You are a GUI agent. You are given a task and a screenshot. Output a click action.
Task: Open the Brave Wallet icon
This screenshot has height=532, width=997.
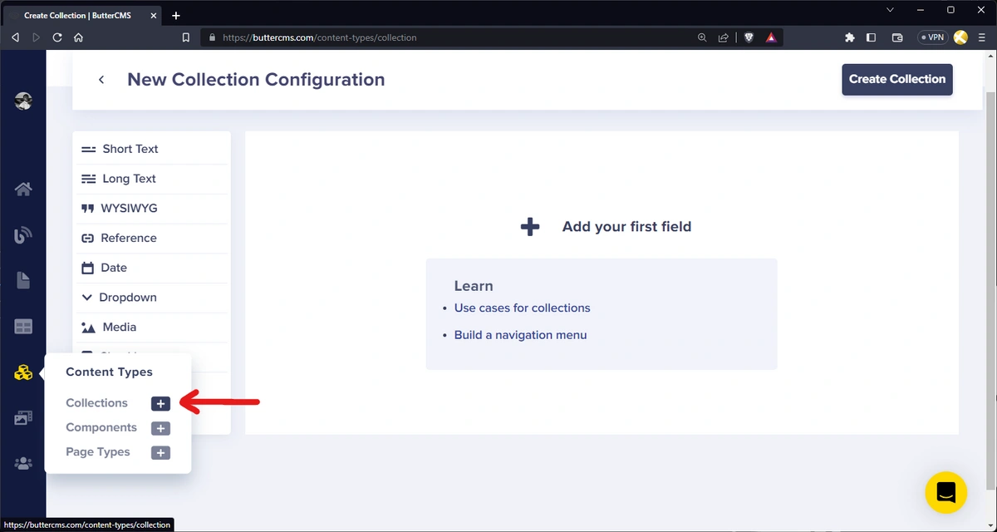pyautogui.click(x=897, y=37)
